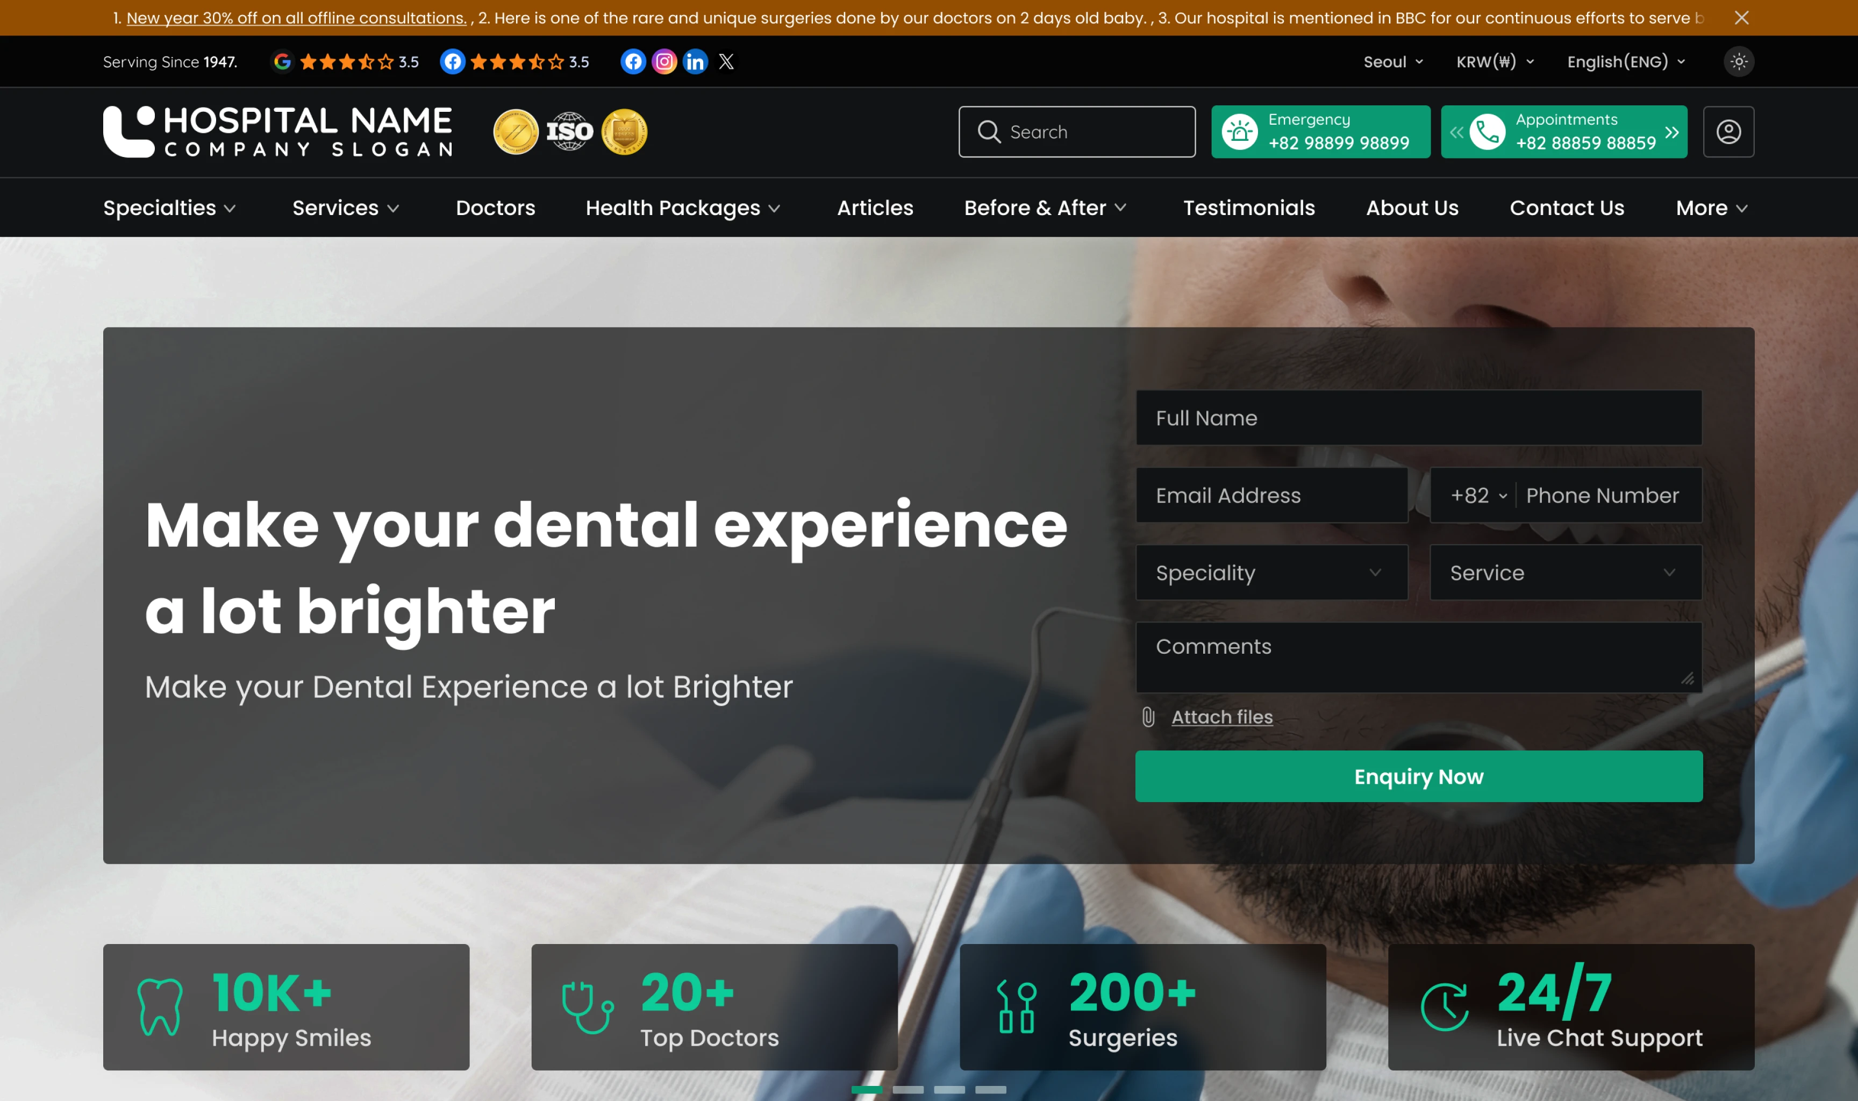Click the right double-chevron on Appointments
1858x1101 pixels.
click(x=1671, y=132)
